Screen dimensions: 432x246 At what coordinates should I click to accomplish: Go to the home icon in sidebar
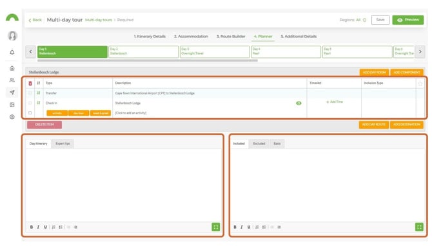[12, 68]
